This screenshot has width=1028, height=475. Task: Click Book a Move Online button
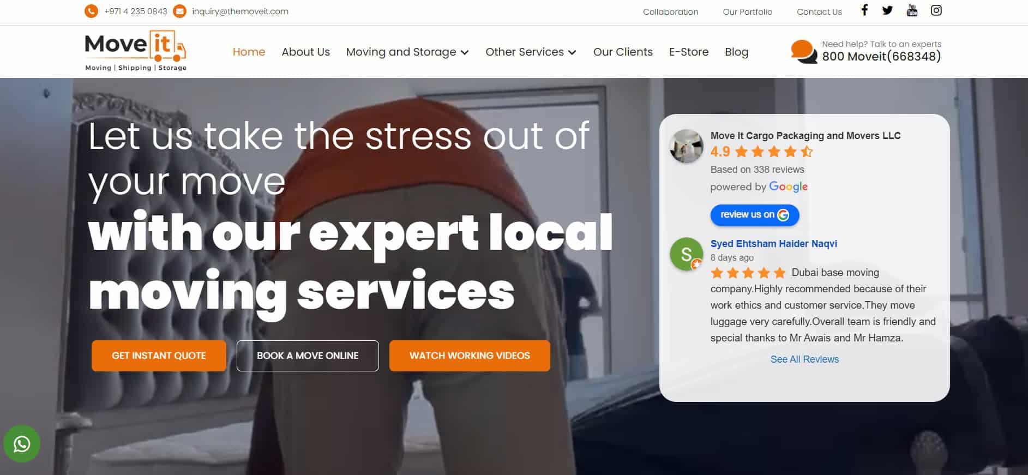[x=308, y=356]
